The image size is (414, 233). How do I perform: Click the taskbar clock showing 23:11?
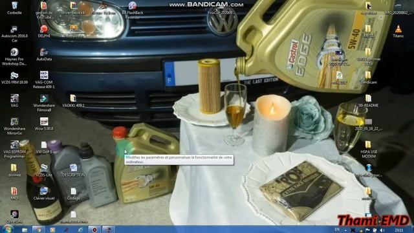pos(399,230)
